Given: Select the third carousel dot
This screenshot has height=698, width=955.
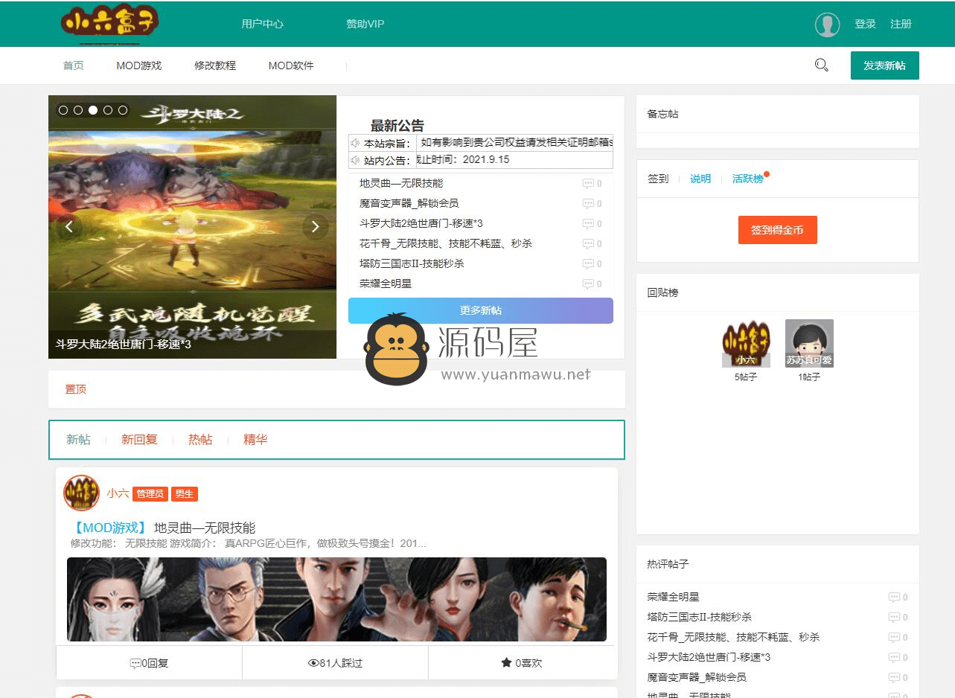Looking at the screenshot, I should (x=93, y=110).
